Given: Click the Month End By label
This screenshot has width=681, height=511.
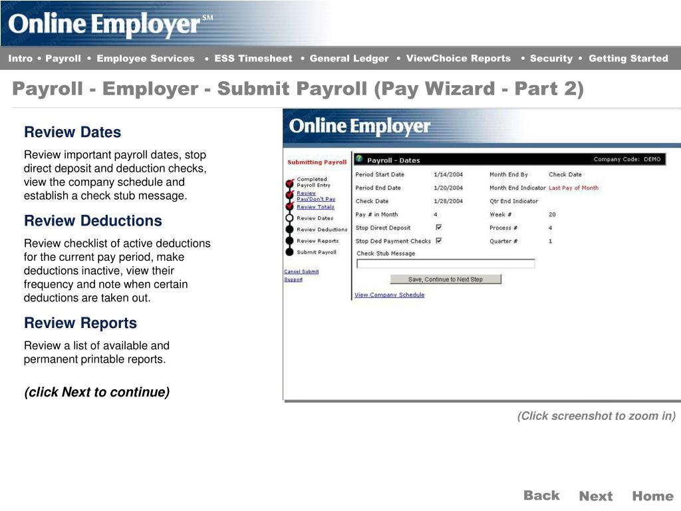Looking at the screenshot, I should pyautogui.click(x=509, y=174).
